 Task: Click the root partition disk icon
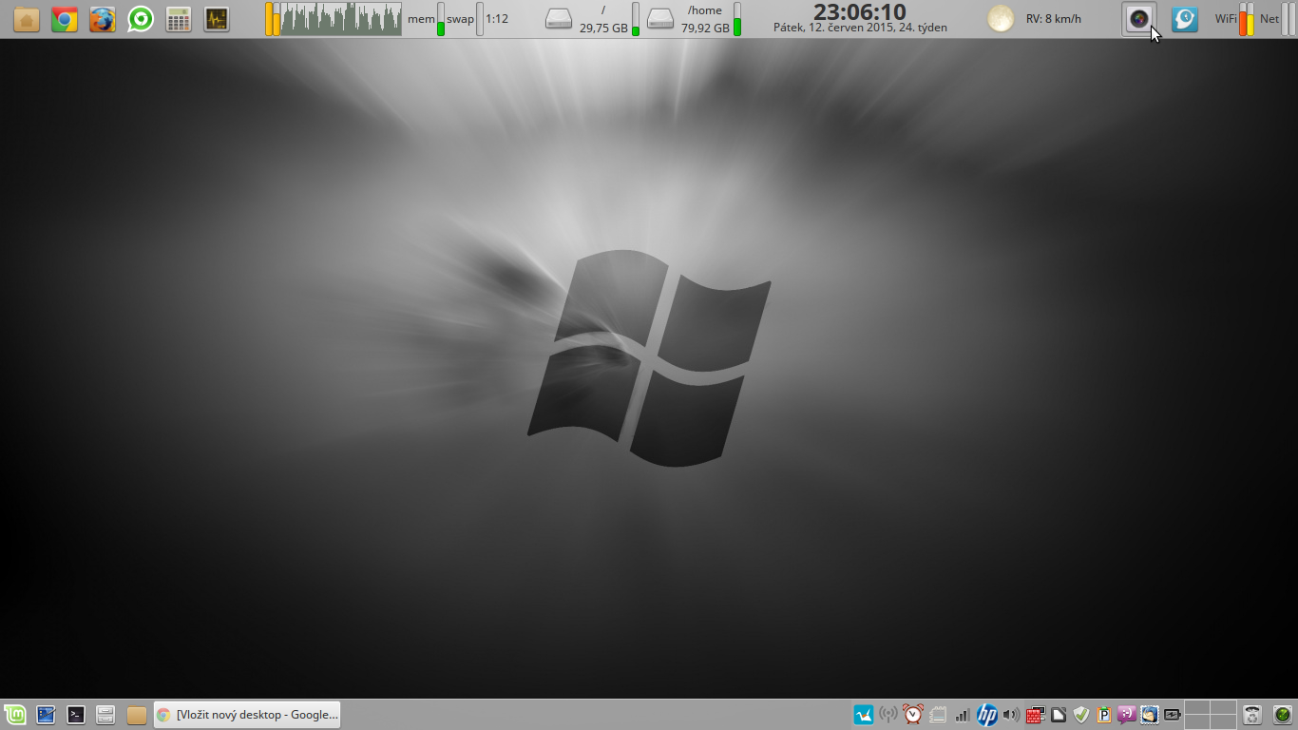pos(559,19)
